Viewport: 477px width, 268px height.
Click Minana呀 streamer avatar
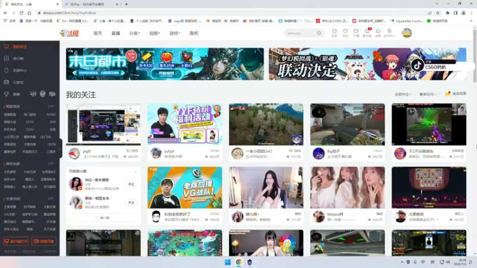[x=318, y=217]
